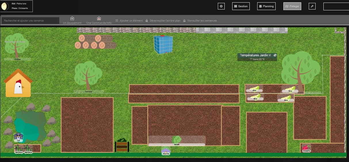Click the Cerisier tree
This screenshot has height=162, width=349.
coord(88,75)
